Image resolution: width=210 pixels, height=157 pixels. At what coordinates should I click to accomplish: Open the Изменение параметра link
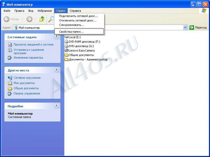click(28, 58)
